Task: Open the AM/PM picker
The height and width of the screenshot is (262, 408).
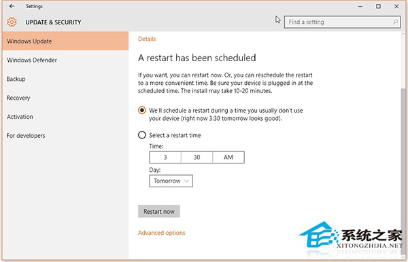Action: [228, 157]
